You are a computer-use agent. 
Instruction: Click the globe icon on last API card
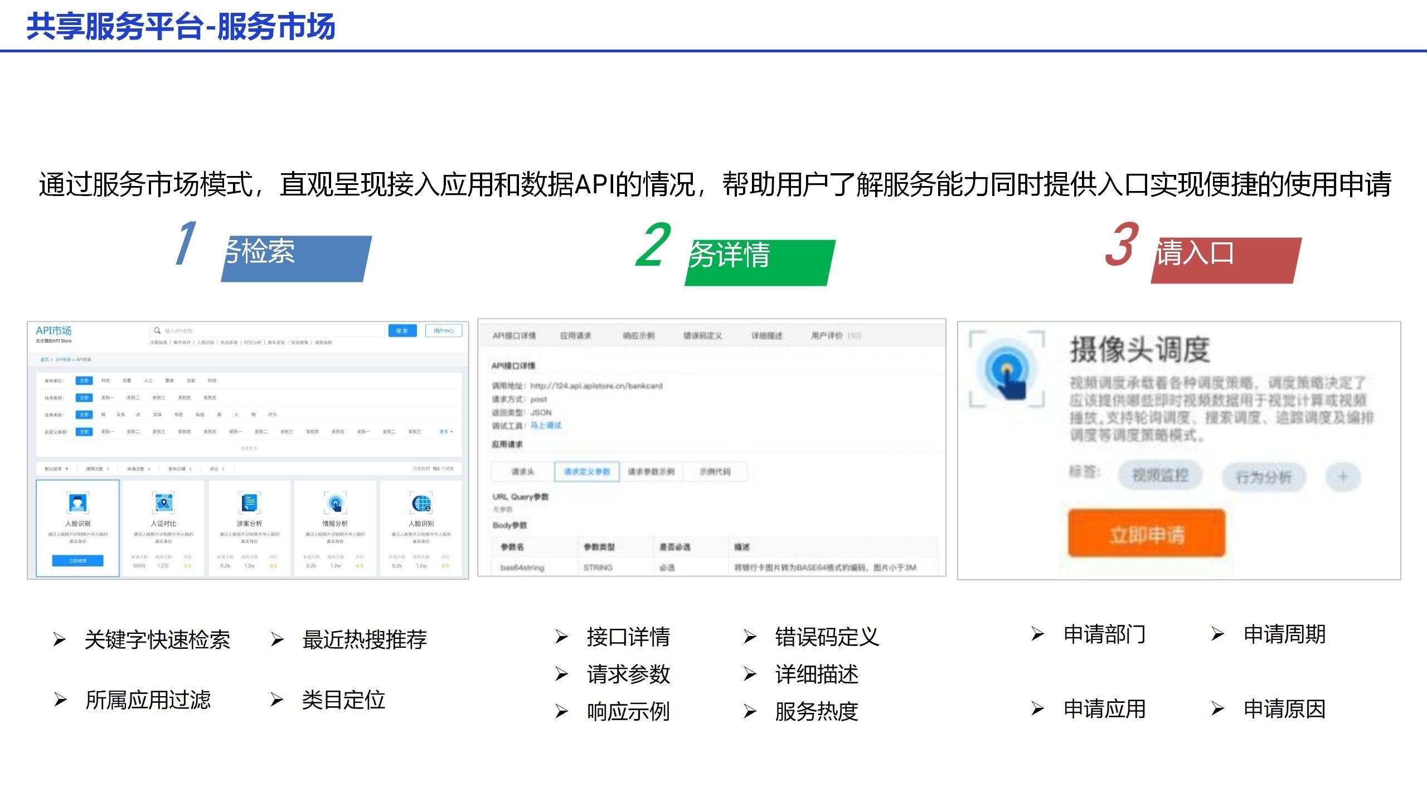421,503
